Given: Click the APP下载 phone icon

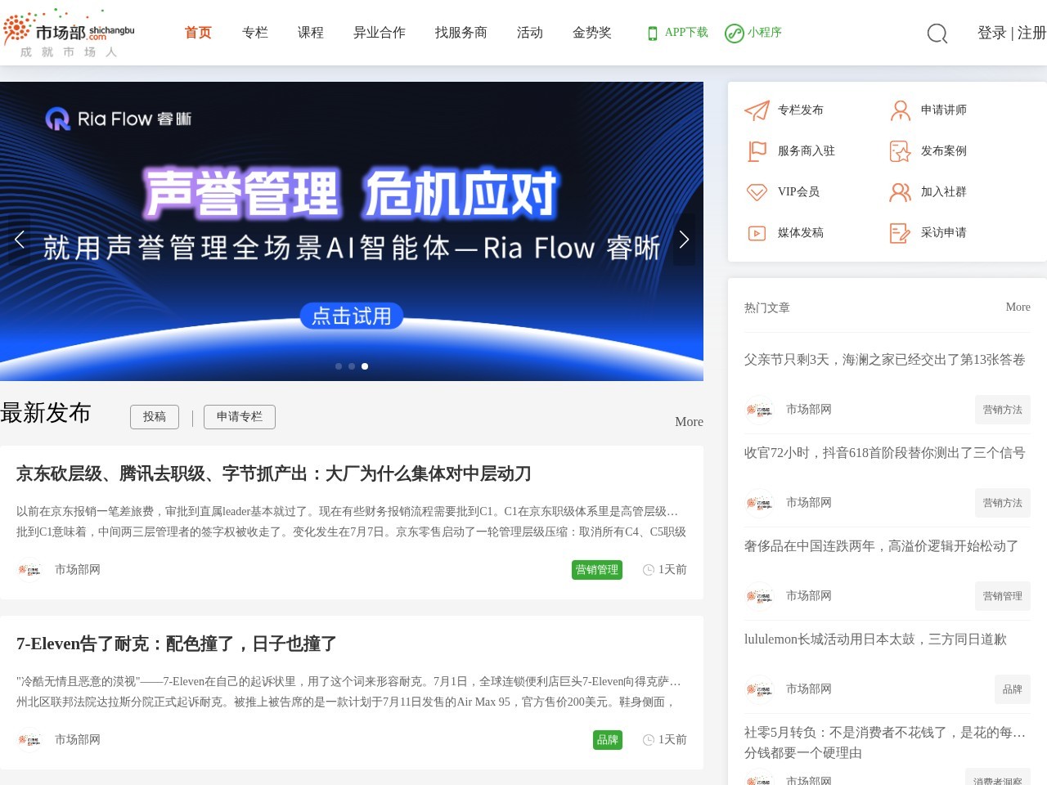Looking at the screenshot, I should point(653,34).
